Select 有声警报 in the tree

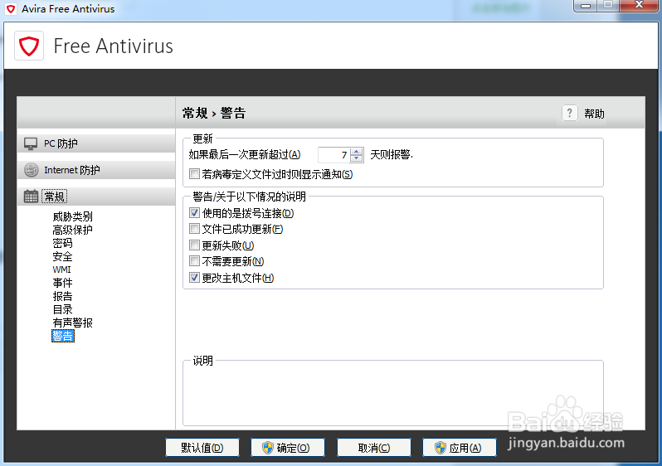(73, 323)
